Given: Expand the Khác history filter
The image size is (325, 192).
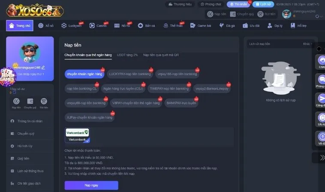Looking at the screenshot, I should [x=307, y=44].
